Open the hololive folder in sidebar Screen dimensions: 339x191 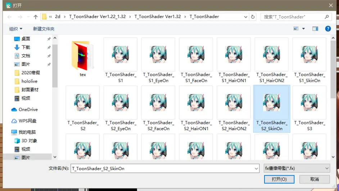coord(30,81)
